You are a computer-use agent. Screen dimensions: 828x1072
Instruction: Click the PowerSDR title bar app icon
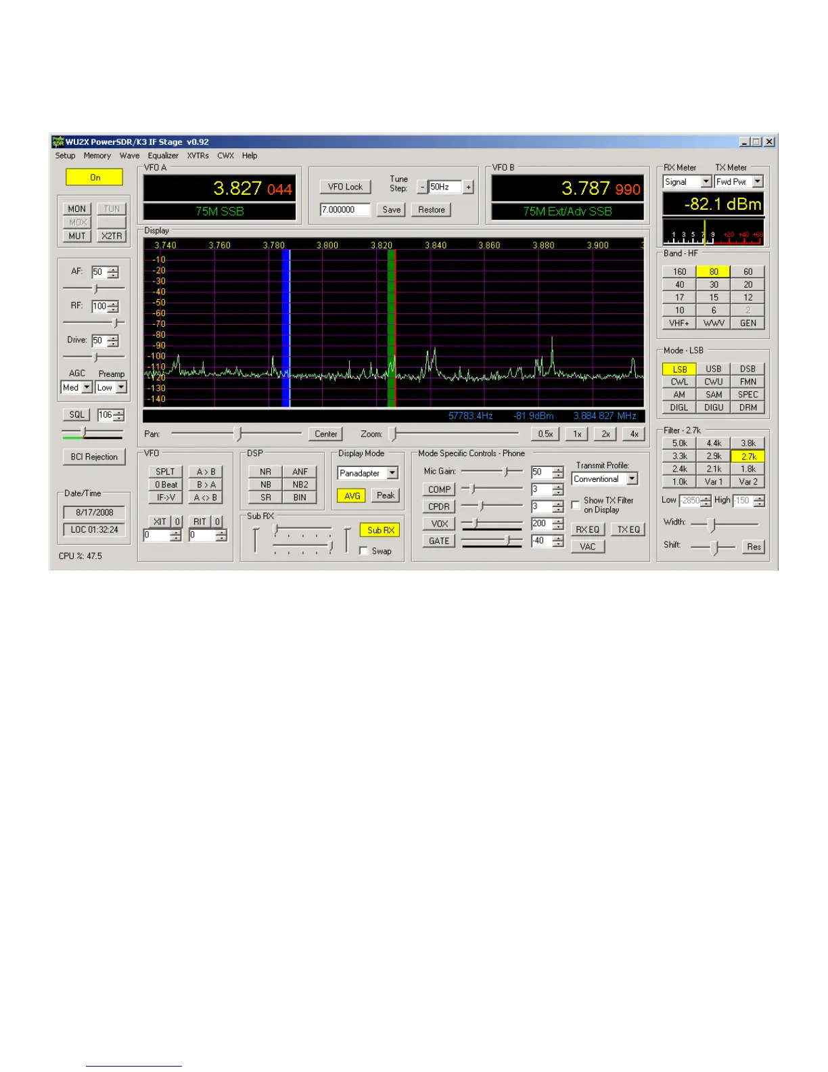tap(58, 142)
